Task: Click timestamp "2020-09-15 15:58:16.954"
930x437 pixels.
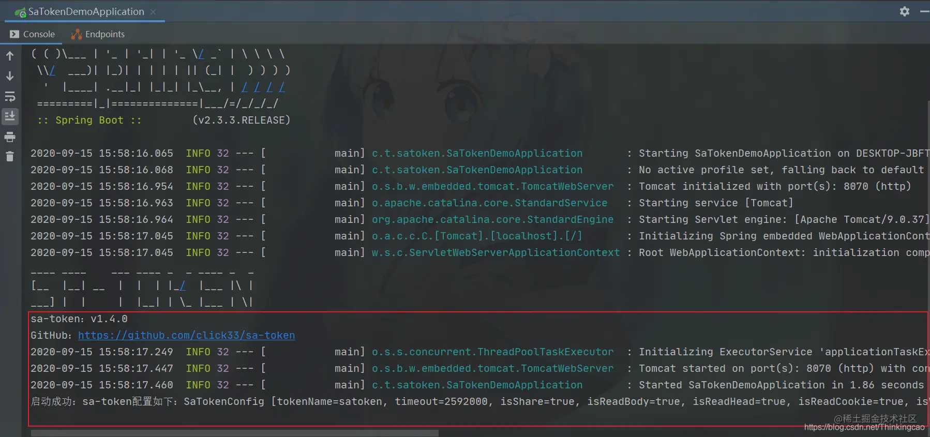Action: [102, 186]
